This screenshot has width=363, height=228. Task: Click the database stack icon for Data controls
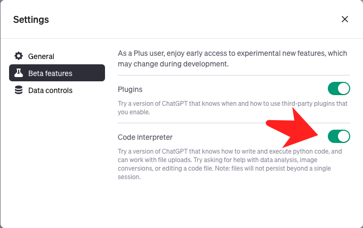[x=19, y=90]
